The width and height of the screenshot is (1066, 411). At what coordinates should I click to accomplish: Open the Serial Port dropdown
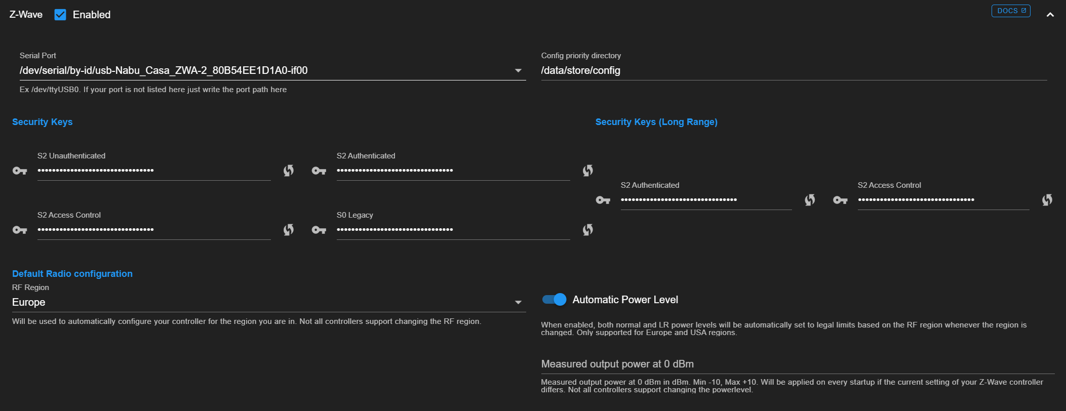click(518, 70)
